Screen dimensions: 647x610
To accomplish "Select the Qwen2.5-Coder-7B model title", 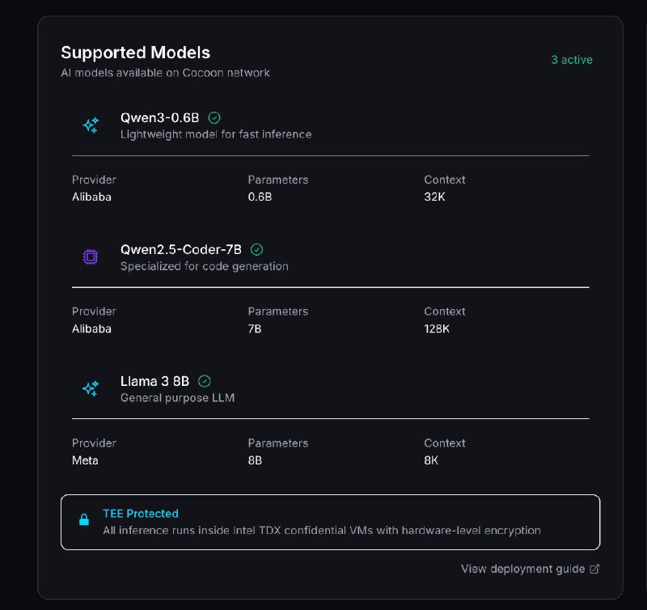I will (181, 249).
